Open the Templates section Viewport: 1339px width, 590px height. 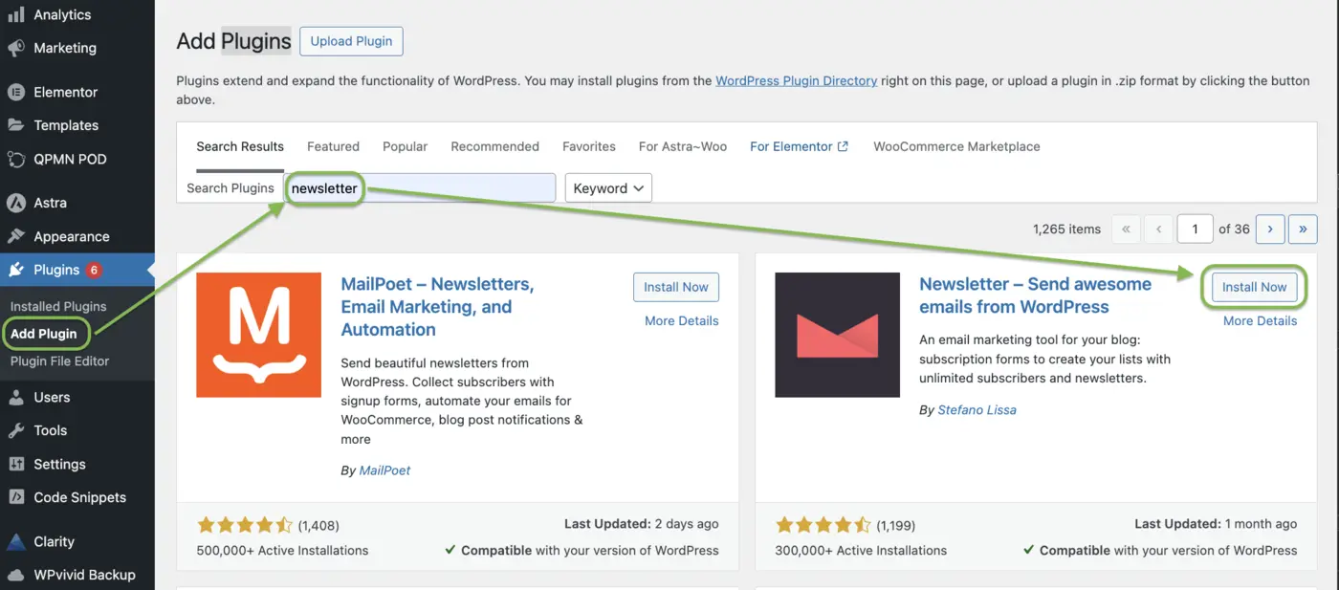(x=65, y=125)
